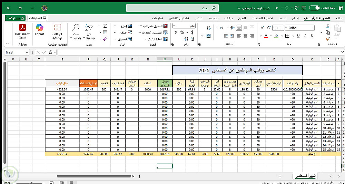The image size is (345, 184).
Task: Click the increase decimal icon
Action: click(x=192, y=39)
